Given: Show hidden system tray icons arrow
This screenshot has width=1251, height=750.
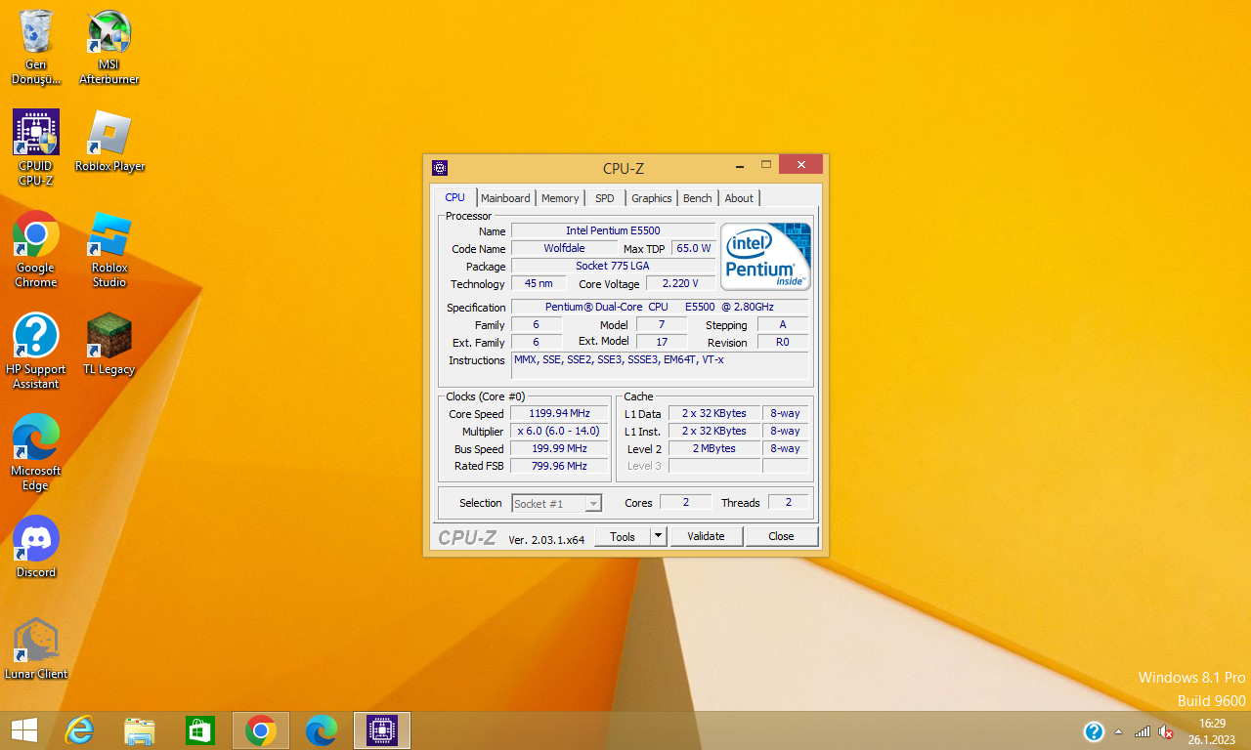Looking at the screenshot, I should pos(1118,731).
